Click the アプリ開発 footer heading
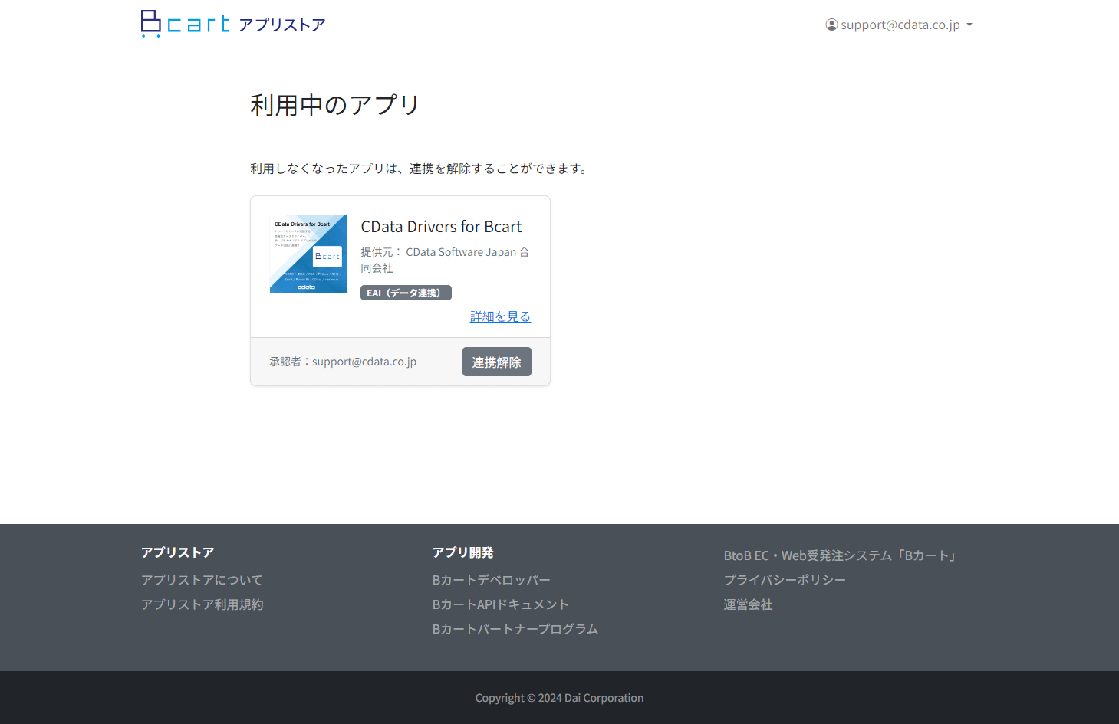Image resolution: width=1119 pixels, height=724 pixels. pyautogui.click(x=462, y=552)
